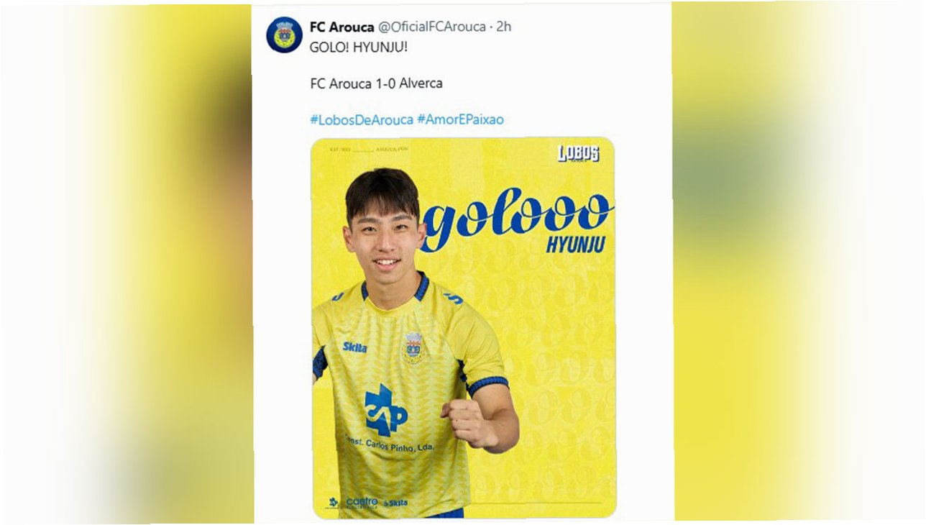
Task: Click the Lobos logo on image
Action: click(x=578, y=153)
